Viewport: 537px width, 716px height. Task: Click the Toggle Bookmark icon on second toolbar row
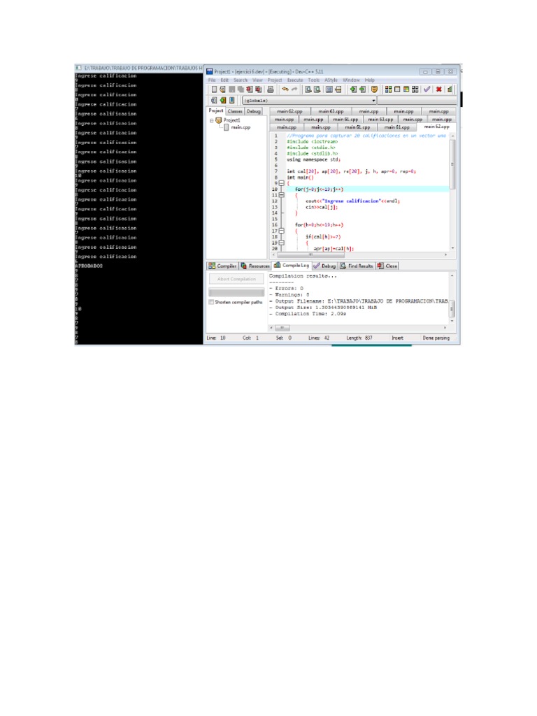pos(223,100)
